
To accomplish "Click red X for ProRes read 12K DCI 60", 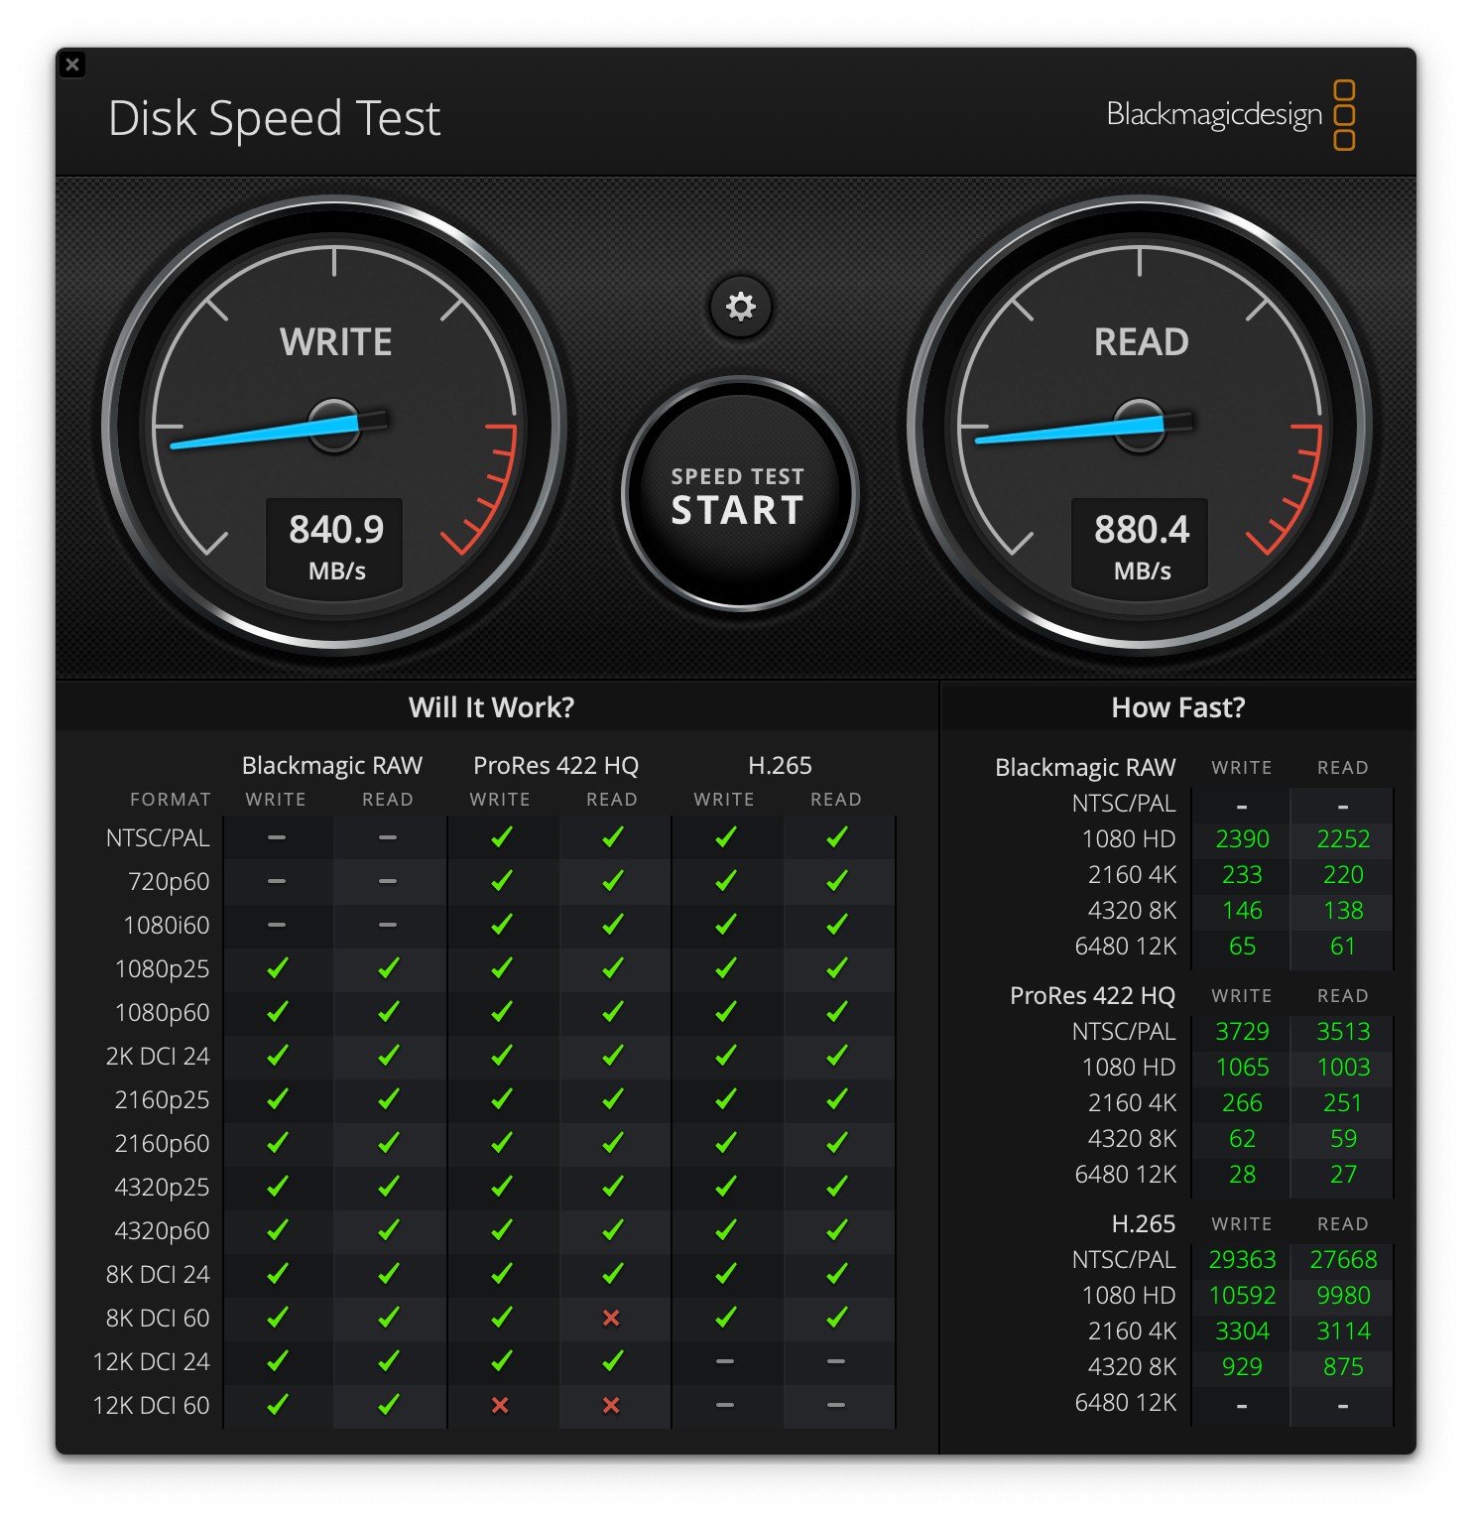I will (611, 1405).
